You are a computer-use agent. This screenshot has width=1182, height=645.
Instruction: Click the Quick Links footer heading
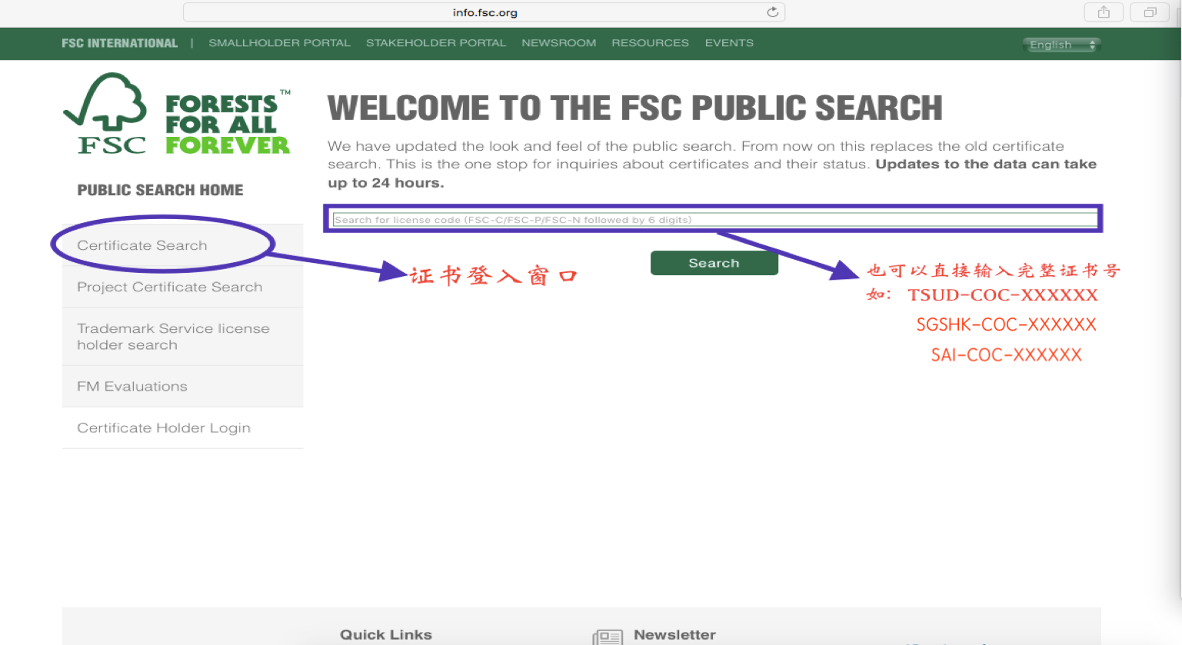click(386, 635)
